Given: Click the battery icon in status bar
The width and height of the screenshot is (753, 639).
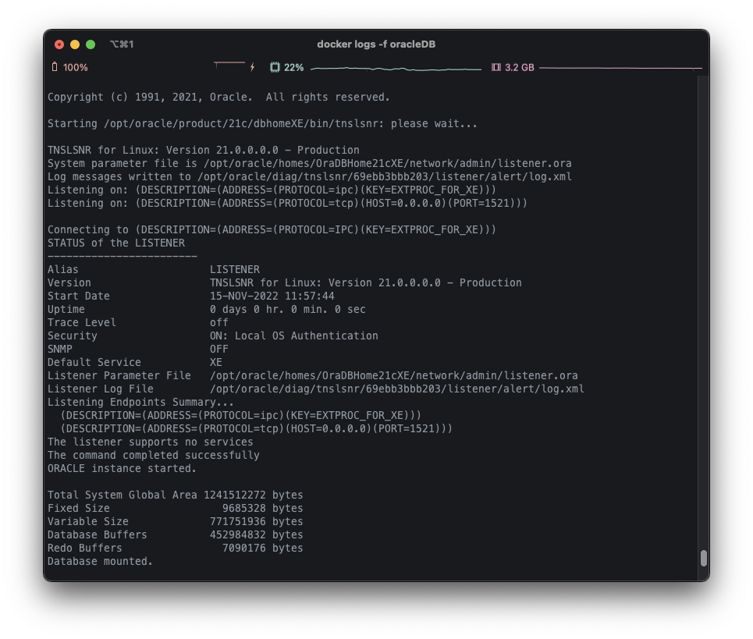Looking at the screenshot, I should (55, 67).
